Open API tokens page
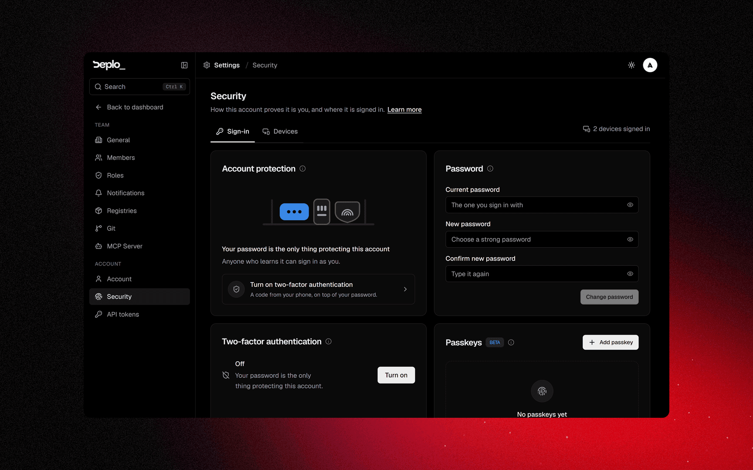Viewport: 753px width, 470px height. tap(139, 314)
